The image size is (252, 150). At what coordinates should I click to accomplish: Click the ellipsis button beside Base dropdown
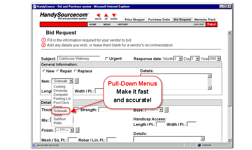point(166,110)
